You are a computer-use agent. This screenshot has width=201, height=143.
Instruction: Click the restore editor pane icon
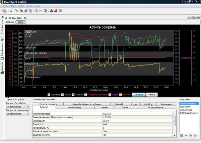[199, 17]
